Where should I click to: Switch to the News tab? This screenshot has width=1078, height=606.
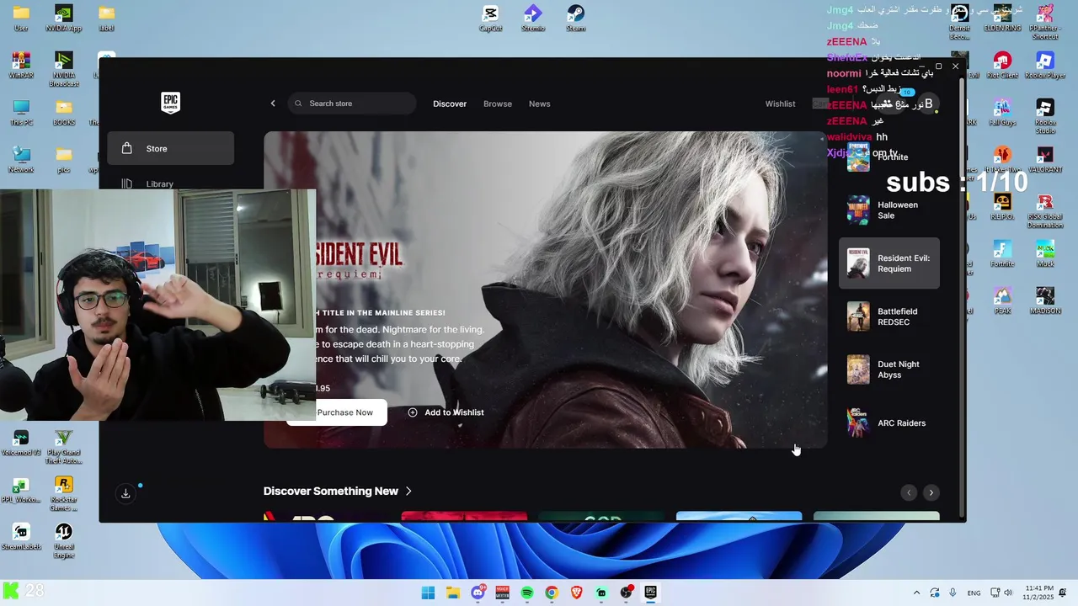540,104
